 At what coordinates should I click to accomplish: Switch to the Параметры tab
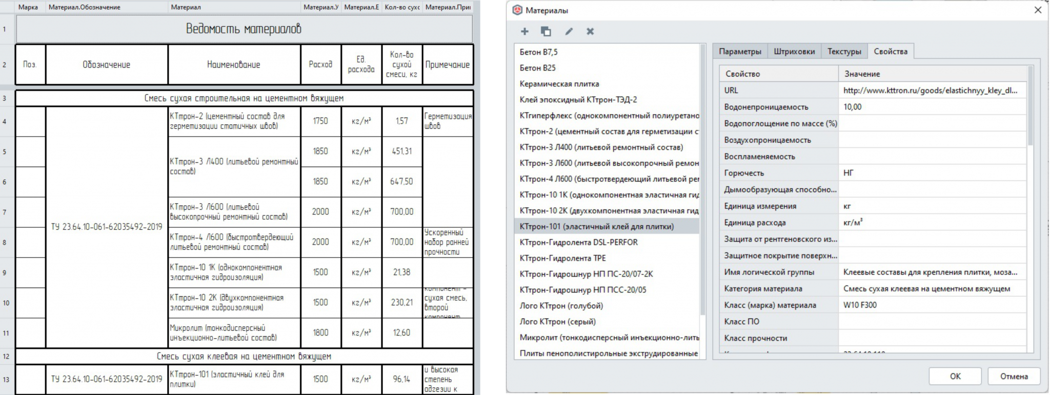click(740, 51)
